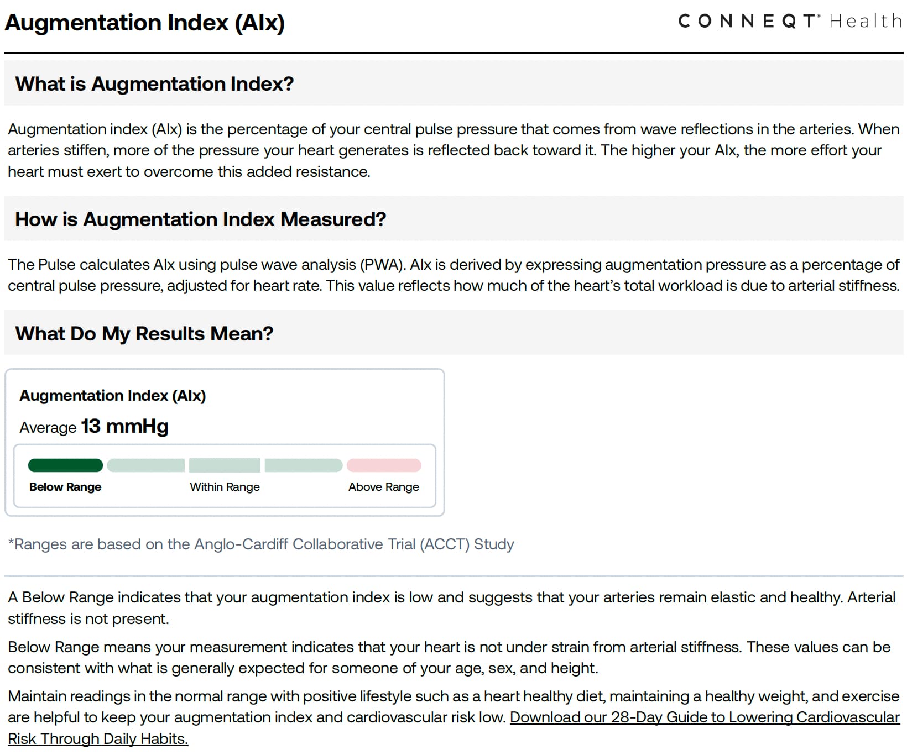The width and height of the screenshot is (907, 755).
Task: Click the "What Do My Results Mean?" heading
Action: coord(144,334)
